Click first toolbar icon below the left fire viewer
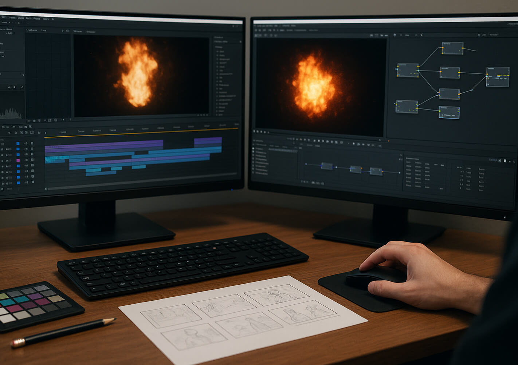This screenshot has width=518, height=365. 29,120
